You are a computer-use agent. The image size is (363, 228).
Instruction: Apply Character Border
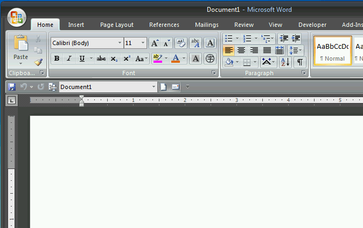click(210, 43)
